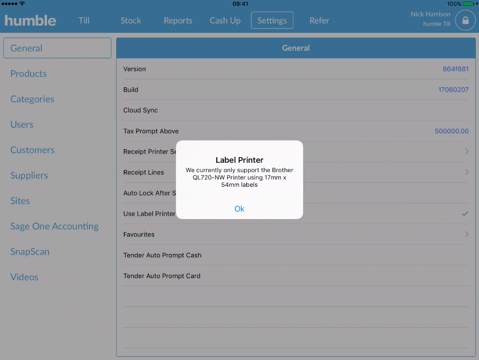Expand the Favourites chevron
Viewport: 479px width, 360px height.
[x=466, y=234]
